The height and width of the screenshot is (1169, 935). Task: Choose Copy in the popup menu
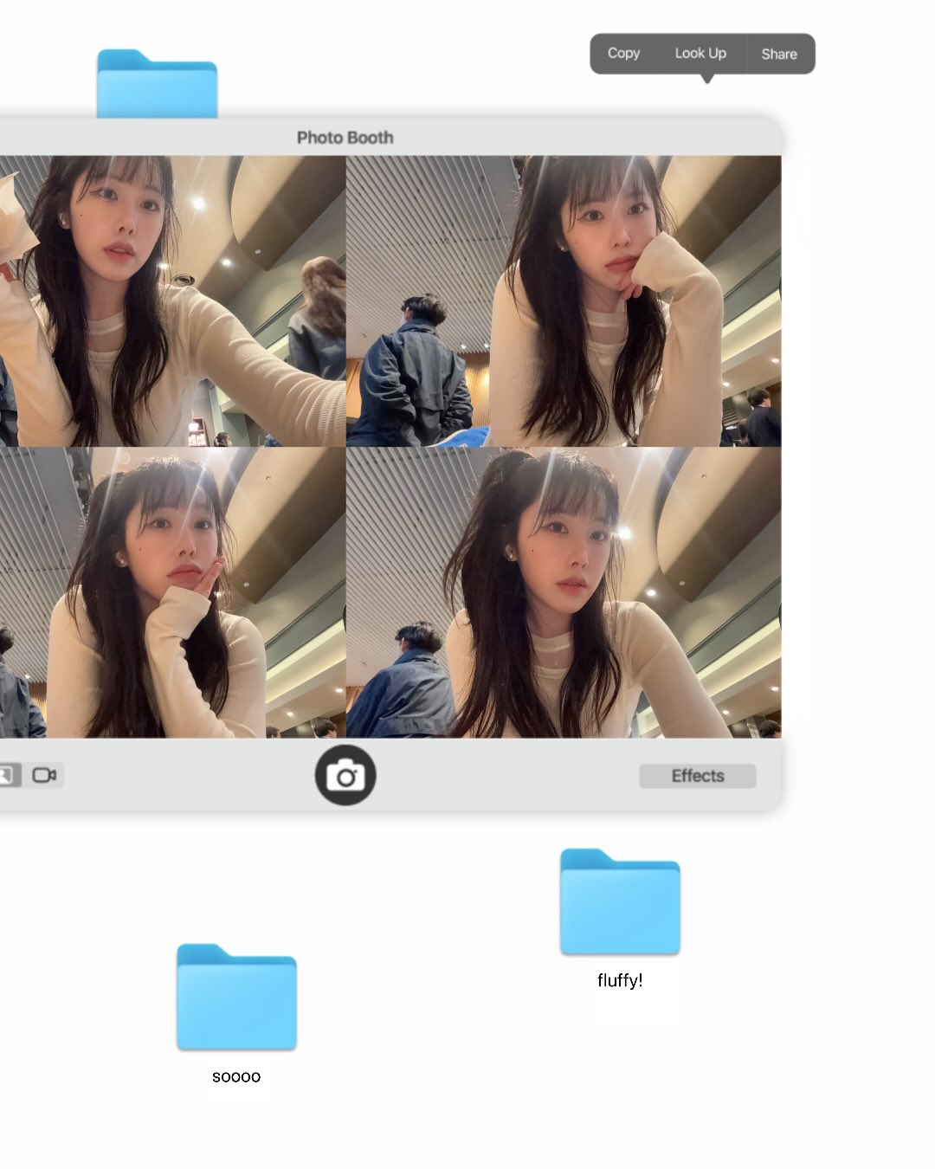pos(623,54)
